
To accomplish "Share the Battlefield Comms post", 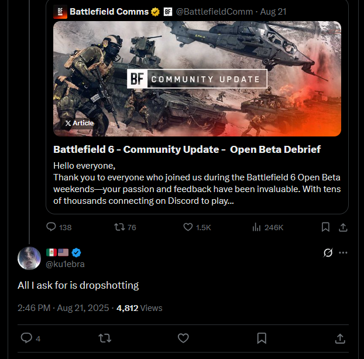I will [x=343, y=227].
